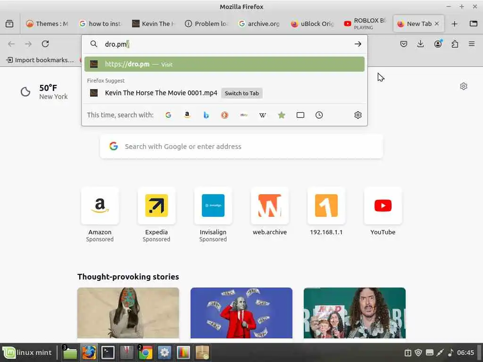Open the Firefox application menu

point(472,44)
